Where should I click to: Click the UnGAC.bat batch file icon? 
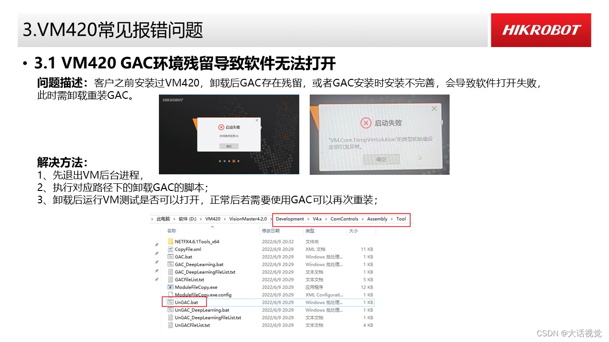[x=170, y=303]
